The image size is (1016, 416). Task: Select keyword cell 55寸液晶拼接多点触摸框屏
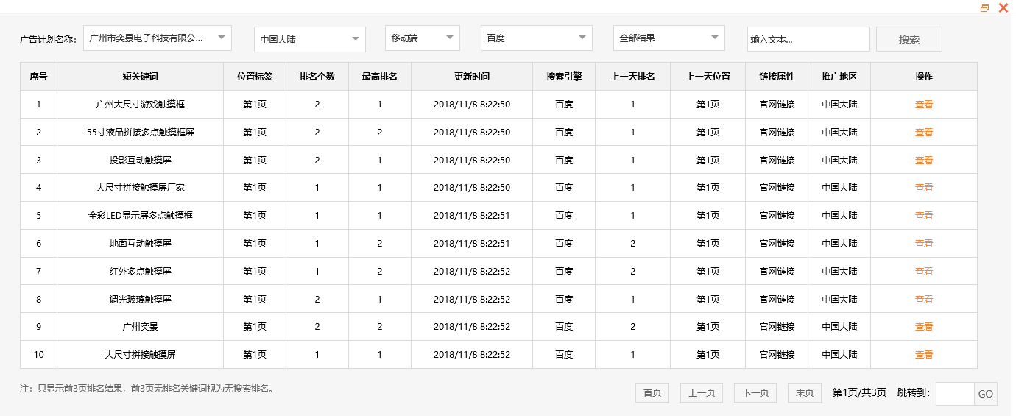[140, 133]
